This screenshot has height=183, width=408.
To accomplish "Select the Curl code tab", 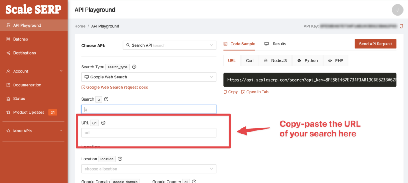I will coord(250,60).
